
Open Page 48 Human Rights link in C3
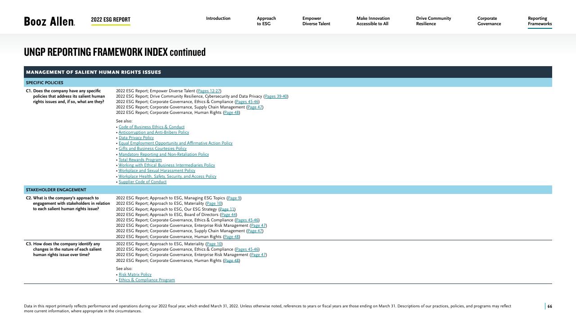pos(231,261)
